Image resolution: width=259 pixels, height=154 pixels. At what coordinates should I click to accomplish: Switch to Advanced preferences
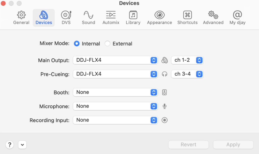213,18
